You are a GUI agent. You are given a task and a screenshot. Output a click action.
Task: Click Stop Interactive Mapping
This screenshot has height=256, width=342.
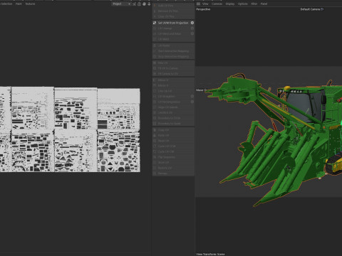(x=173, y=56)
